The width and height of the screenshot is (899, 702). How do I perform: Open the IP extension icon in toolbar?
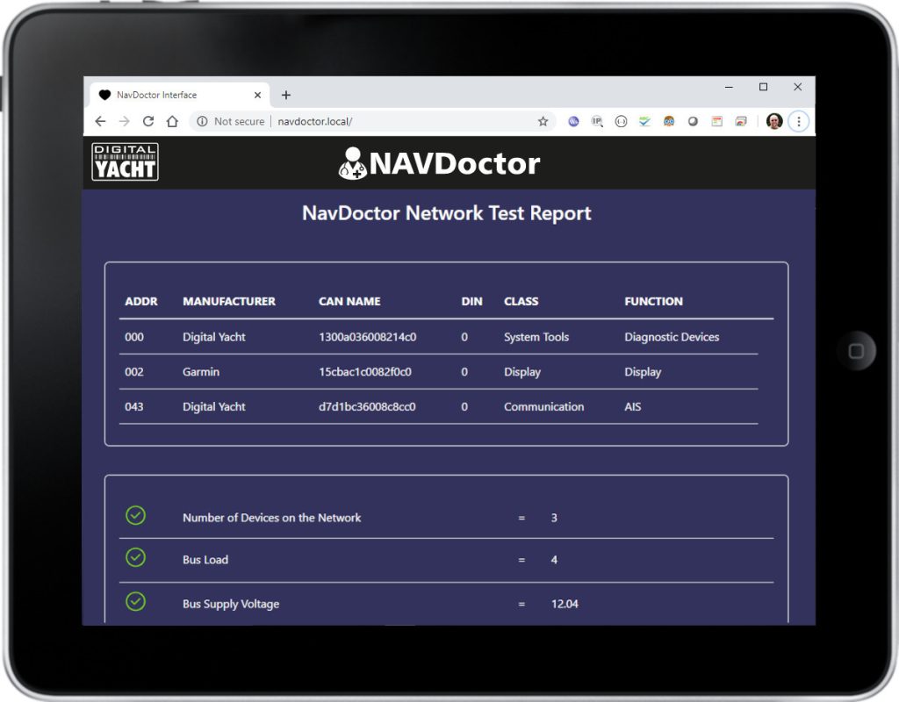pos(597,122)
